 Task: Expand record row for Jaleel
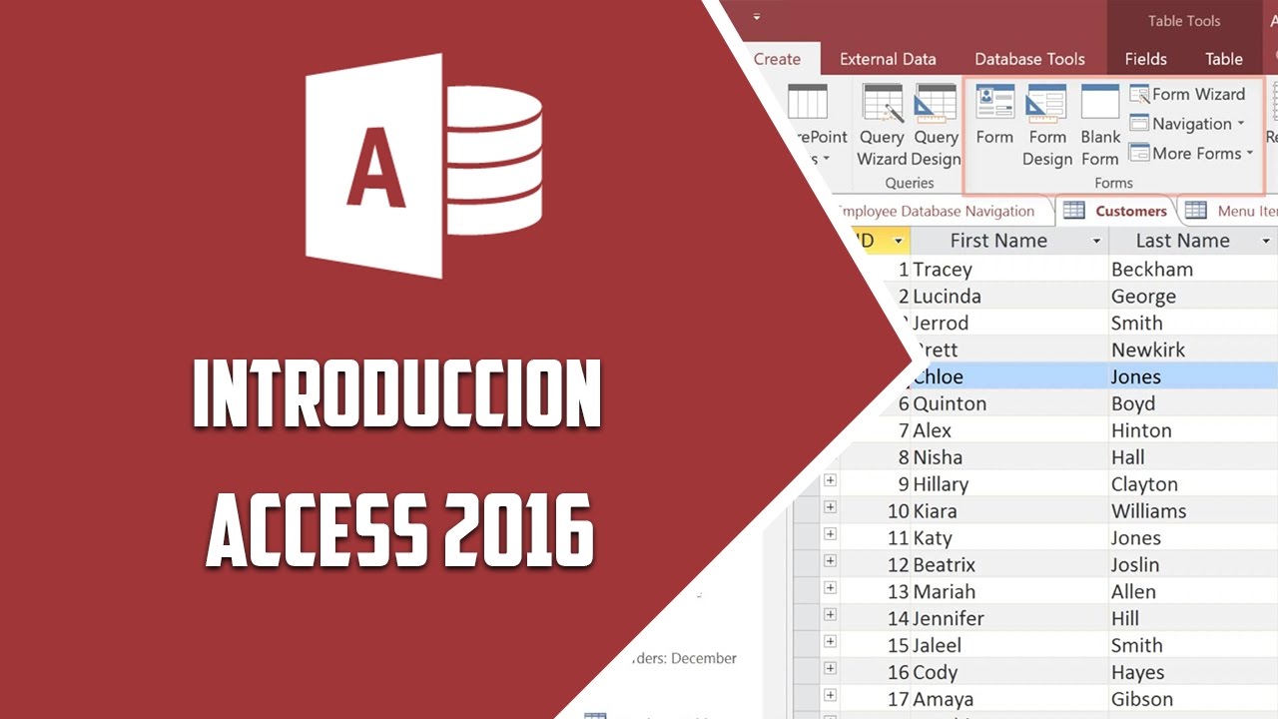[830, 642]
